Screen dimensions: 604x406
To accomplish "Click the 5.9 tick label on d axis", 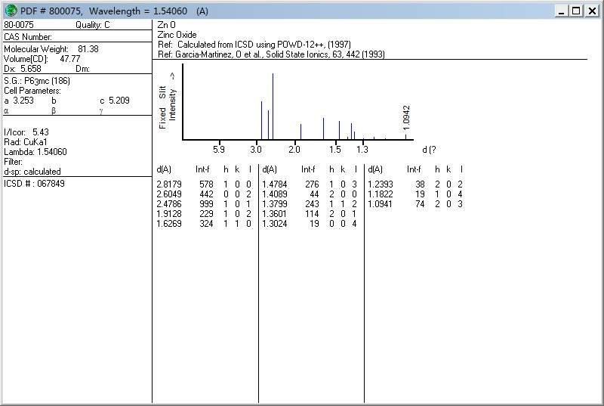I will tap(219, 149).
